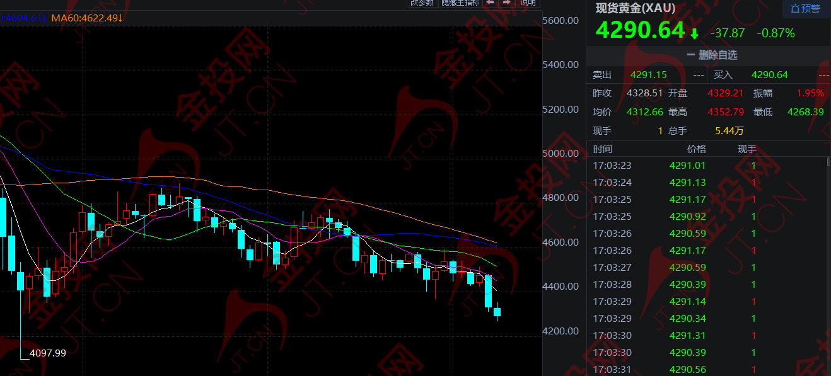
Task: Click the 价格 column header
Action: (x=697, y=149)
